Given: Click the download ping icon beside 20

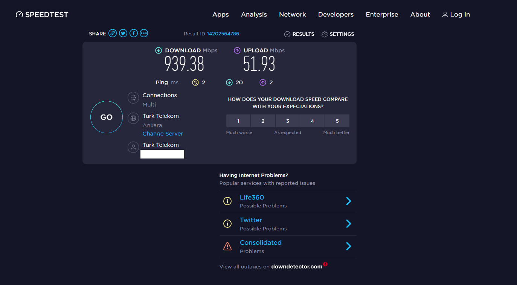Looking at the screenshot, I should pyautogui.click(x=229, y=82).
